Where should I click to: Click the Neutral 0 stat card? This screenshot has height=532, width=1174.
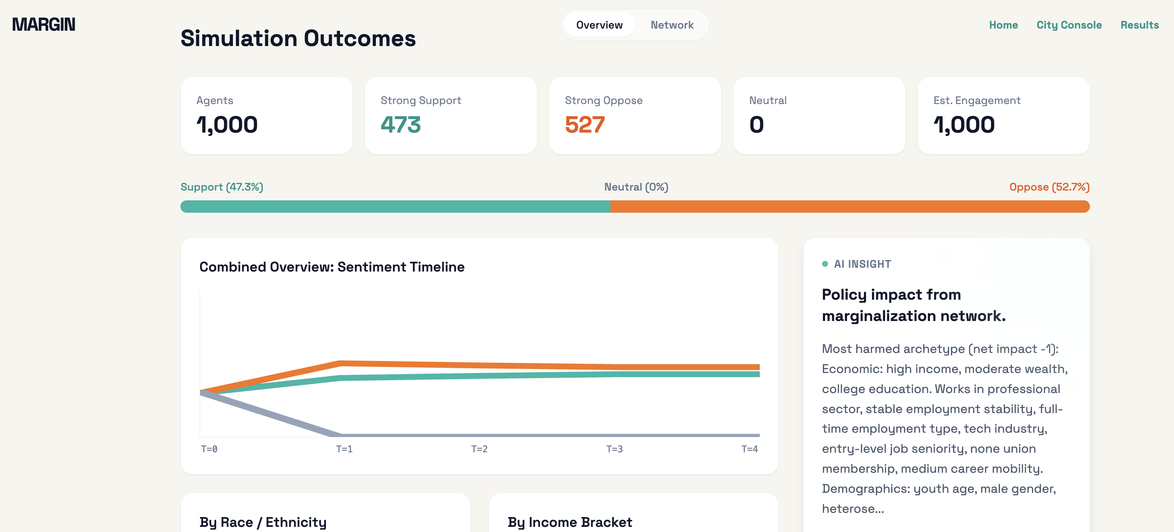[x=819, y=116]
